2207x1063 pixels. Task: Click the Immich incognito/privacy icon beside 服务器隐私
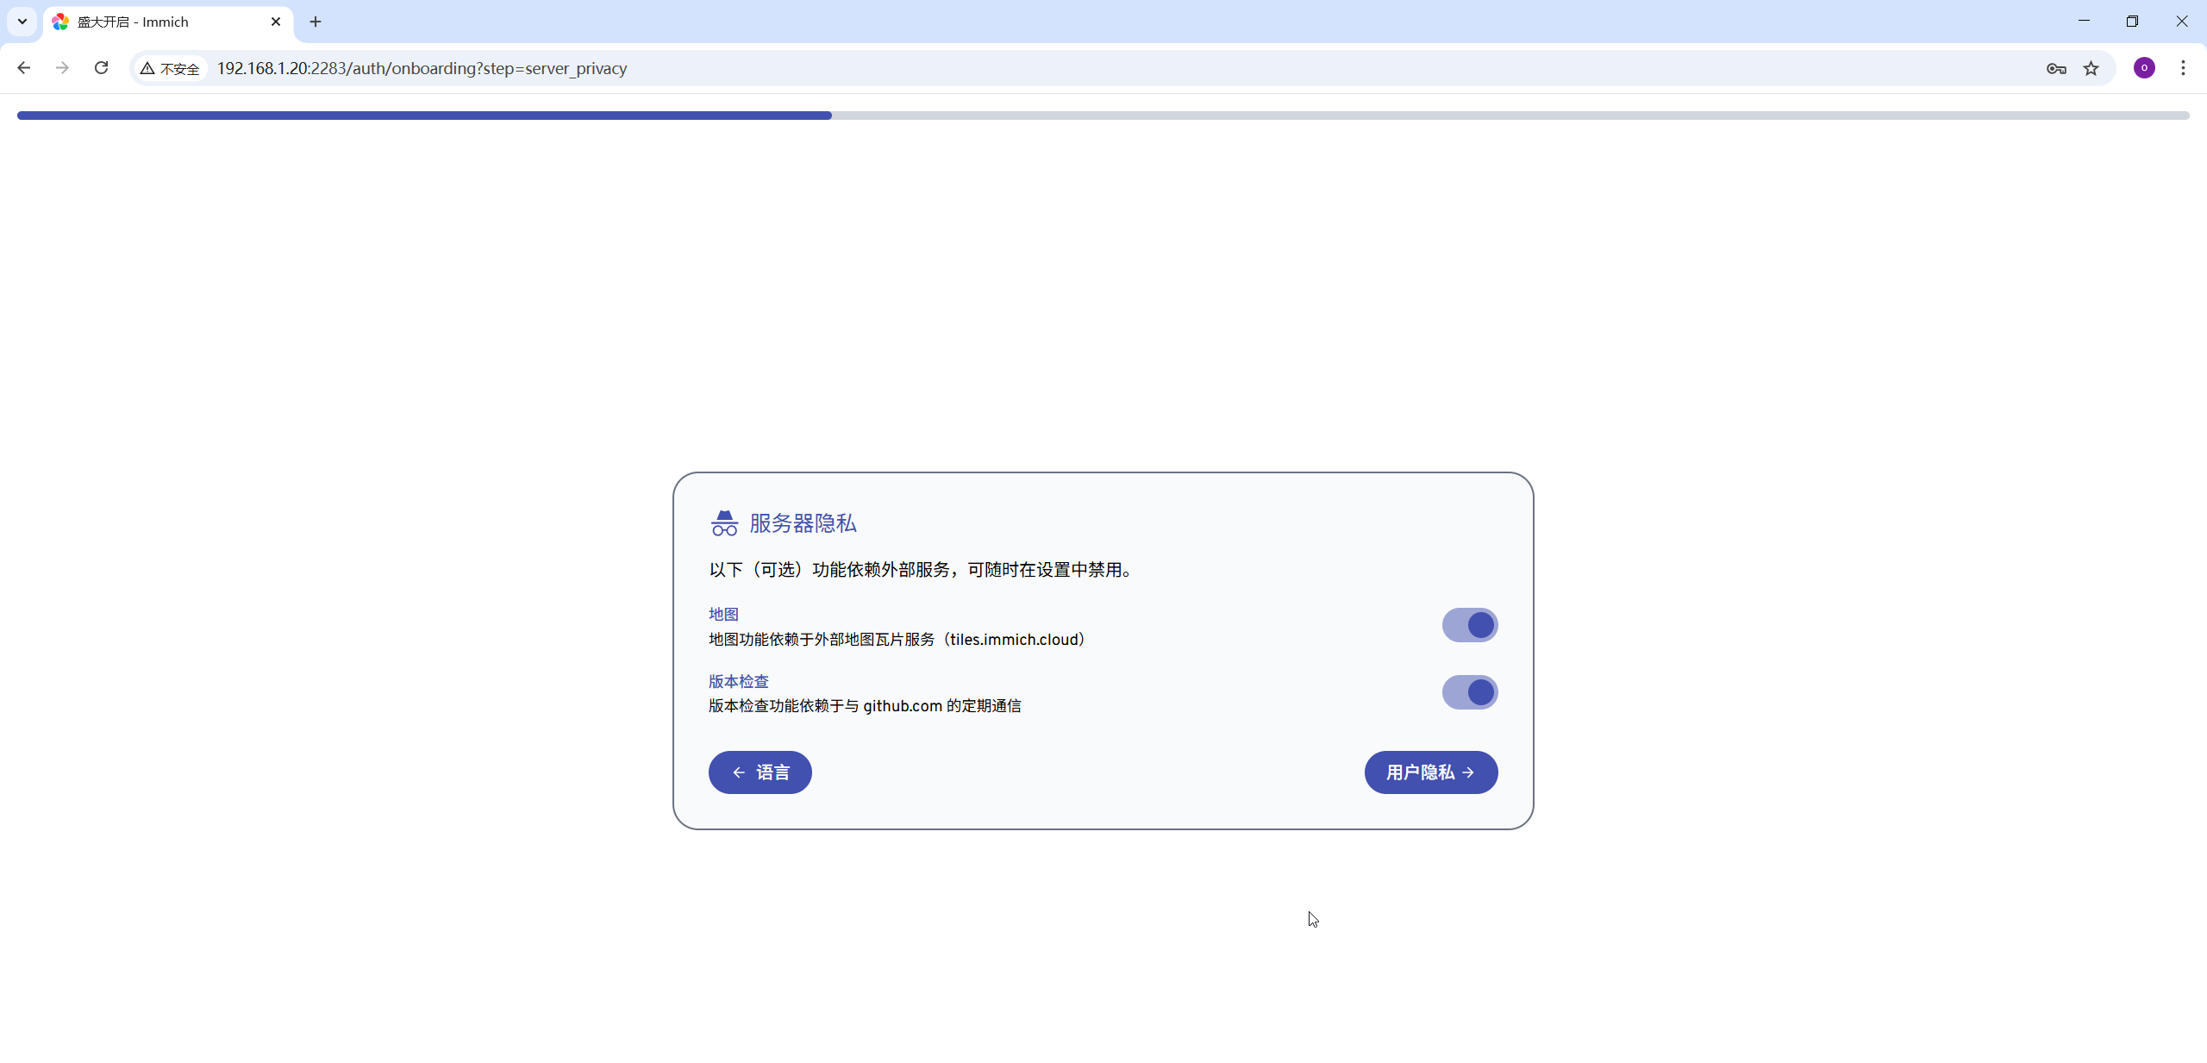(x=724, y=522)
